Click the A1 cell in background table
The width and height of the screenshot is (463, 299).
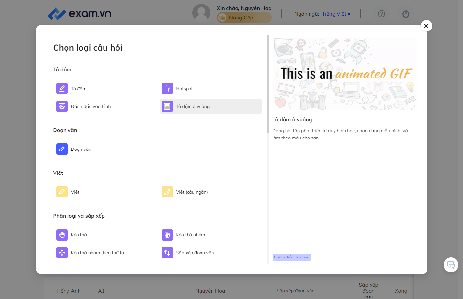pos(101,291)
